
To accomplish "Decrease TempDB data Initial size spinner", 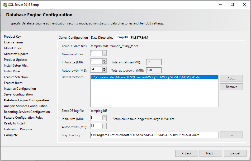I will pyautogui.click(x=104, y=63).
